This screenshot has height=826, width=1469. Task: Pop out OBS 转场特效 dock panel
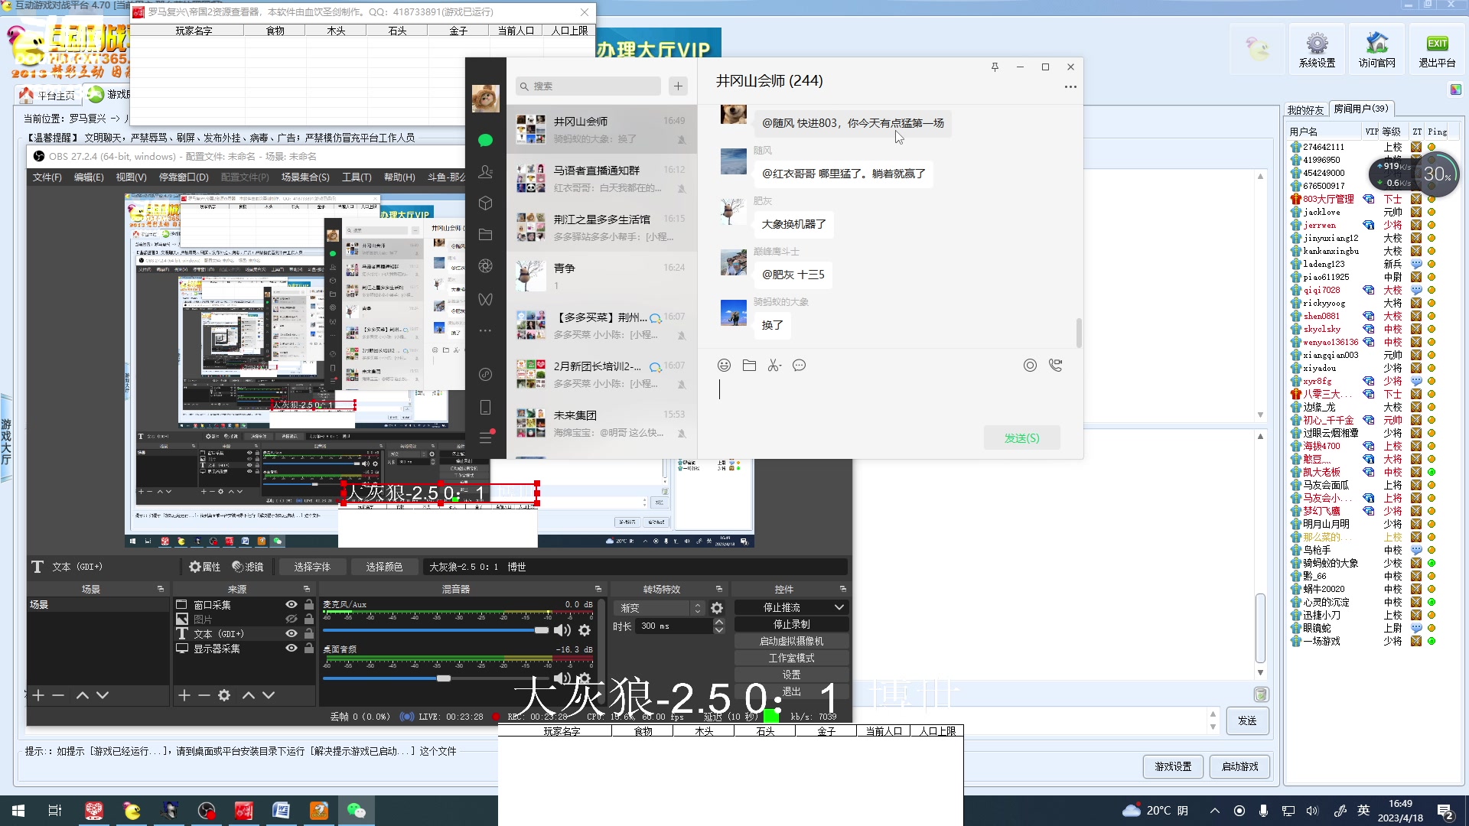[719, 589]
